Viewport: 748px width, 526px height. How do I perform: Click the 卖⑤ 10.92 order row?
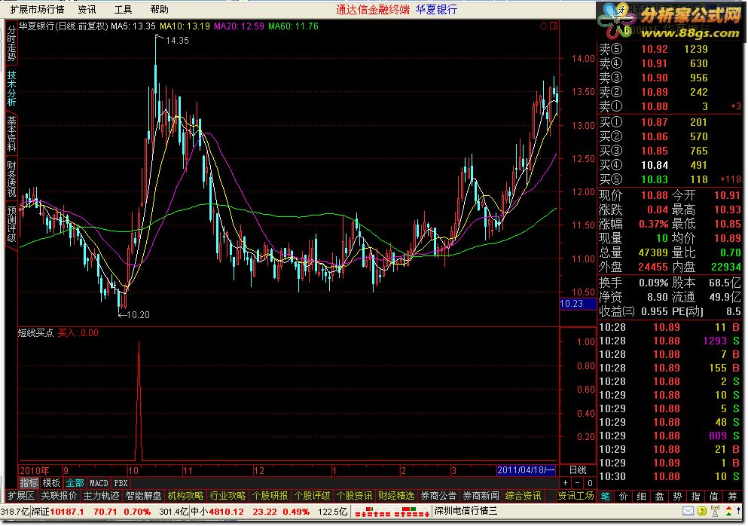pos(670,49)
